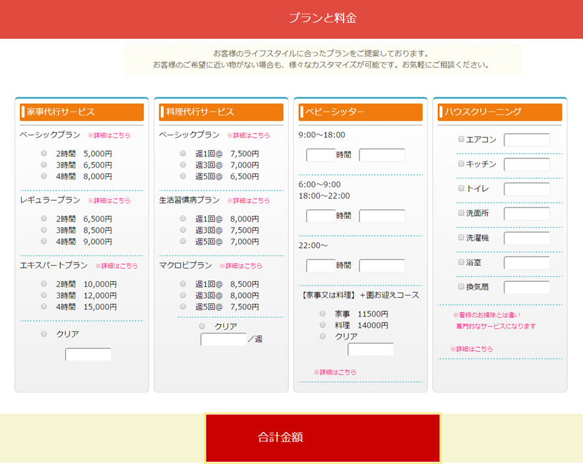Click the red 合計金額 total box
This screenshot has height=467, width=583.
pos(322,438)
